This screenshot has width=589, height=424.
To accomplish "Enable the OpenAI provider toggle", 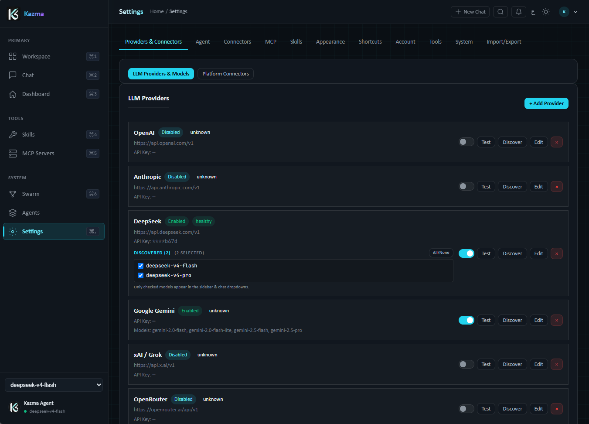I will click(466, 142).
